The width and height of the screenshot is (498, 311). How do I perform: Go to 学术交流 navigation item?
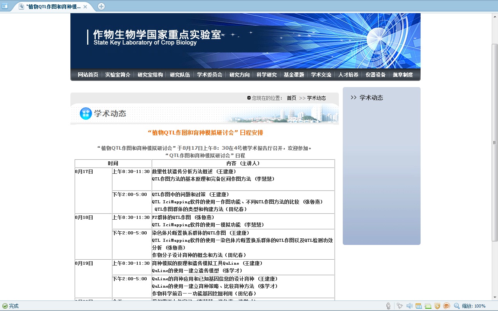click(x=321, y=75)
